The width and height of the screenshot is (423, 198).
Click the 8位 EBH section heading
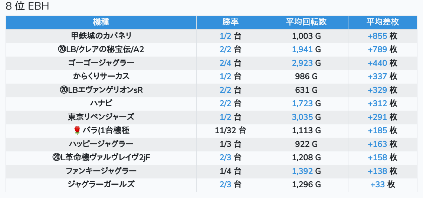28,7
